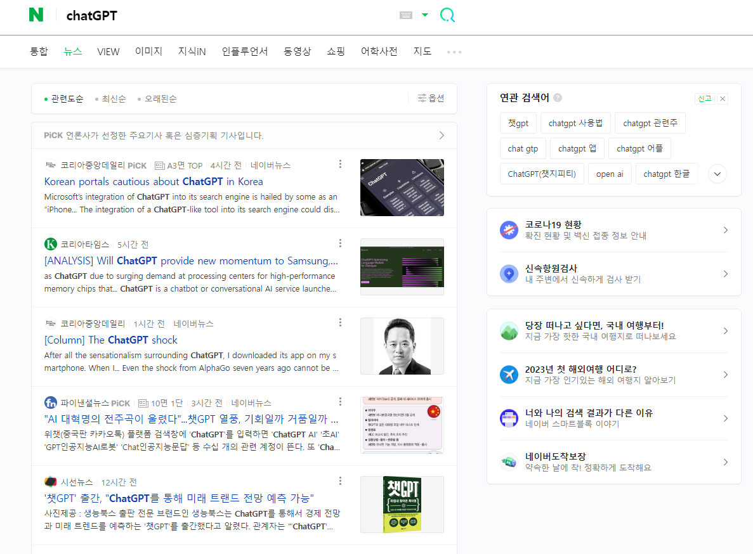
Task: Select related search chatgpt 어플
Action: 639,148
